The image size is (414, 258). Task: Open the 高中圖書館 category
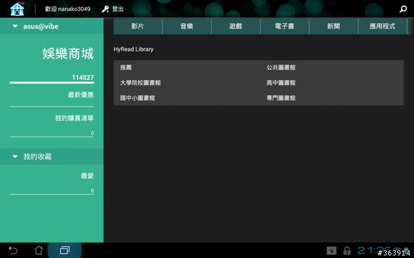click(x=281, y=83)
